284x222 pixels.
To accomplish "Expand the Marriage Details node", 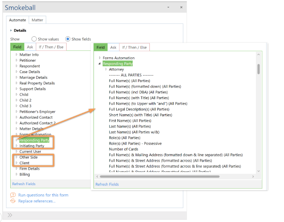I will click(x=16, y=77).
